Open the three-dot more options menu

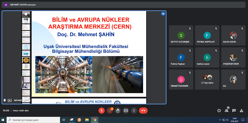134,110
